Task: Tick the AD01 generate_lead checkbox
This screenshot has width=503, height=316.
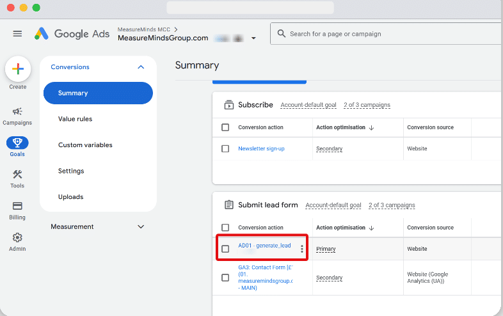Action: click(225, 249)
